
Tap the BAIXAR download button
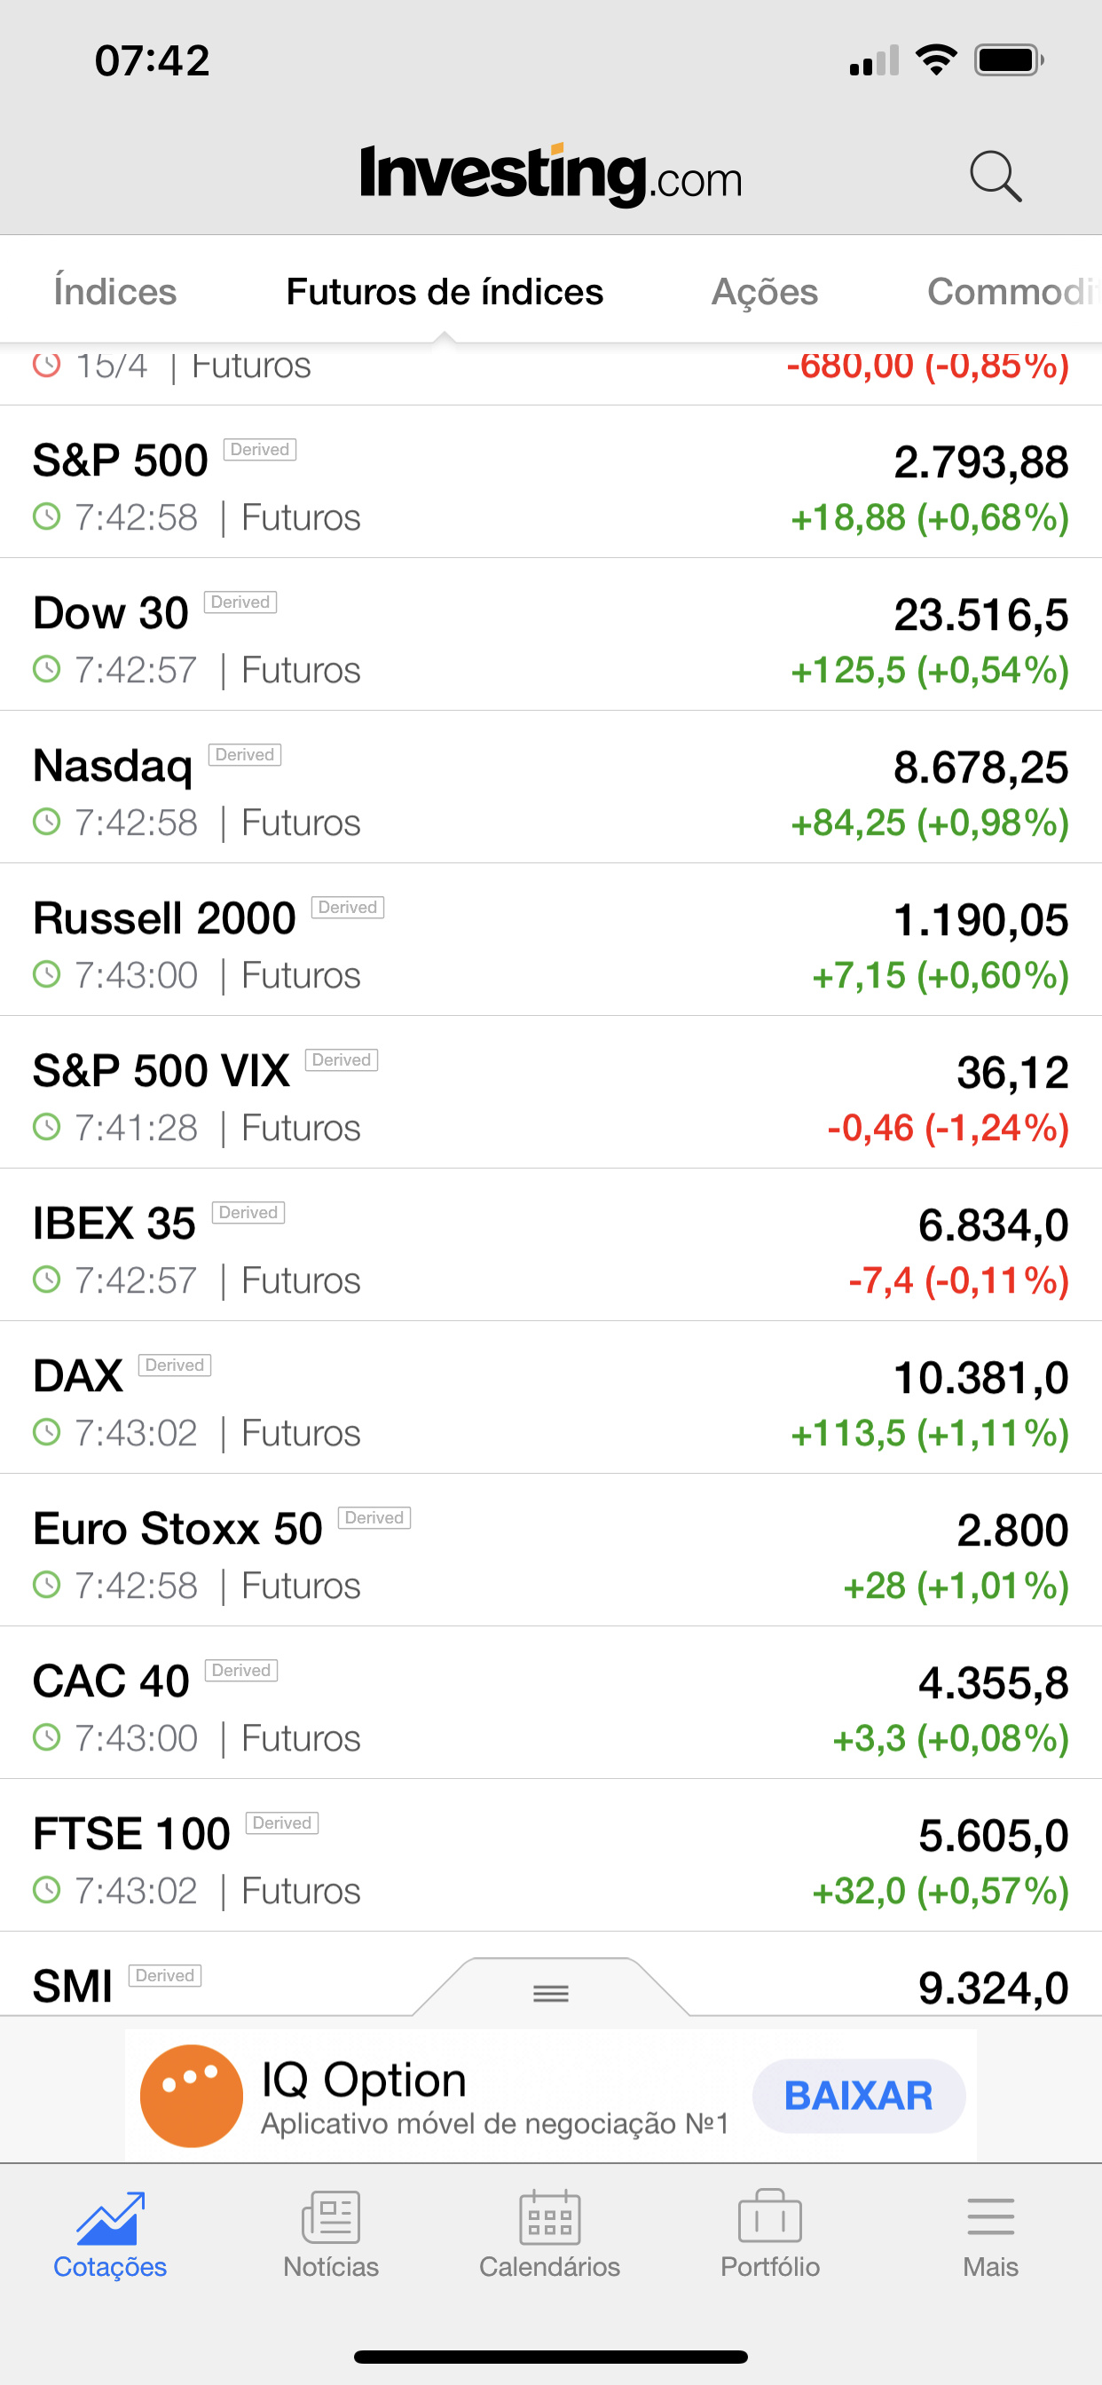pos(859,2096)
